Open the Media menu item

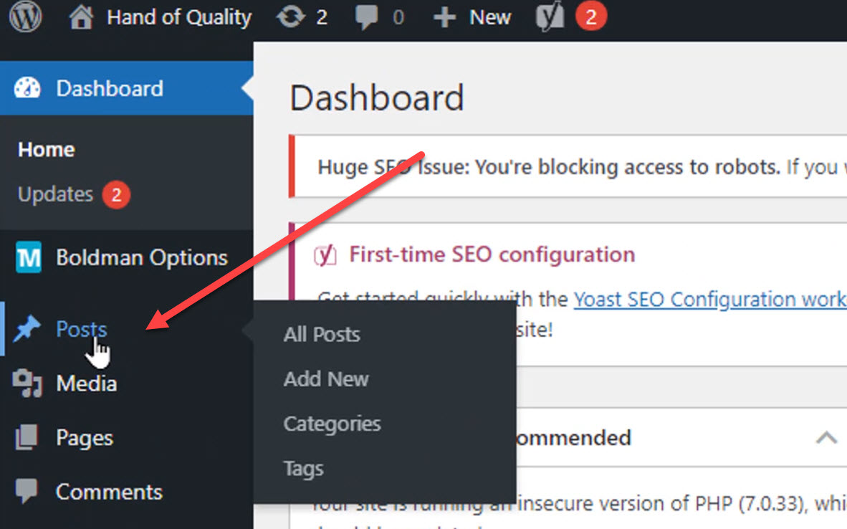click(87, 383)
